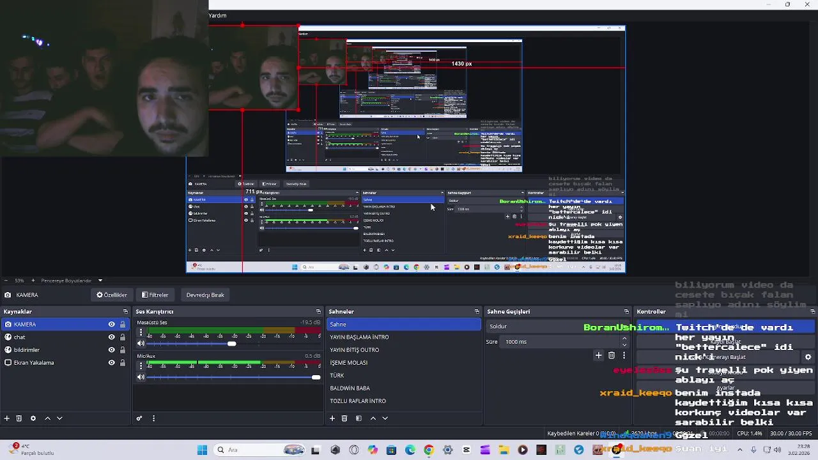Add a new scene in the Sahneler toolbar
This screenshot has height=460, width=818.
(332, 418)
